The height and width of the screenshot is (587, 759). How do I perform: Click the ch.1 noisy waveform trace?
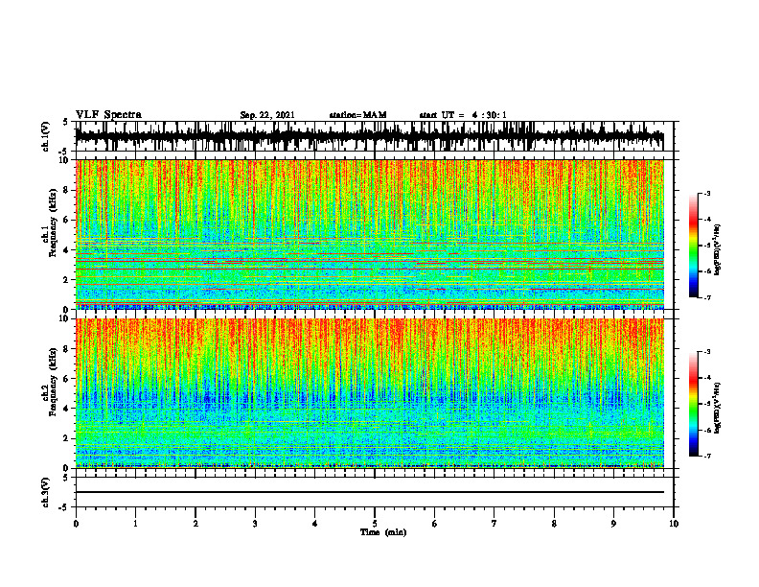click(369, 136)
